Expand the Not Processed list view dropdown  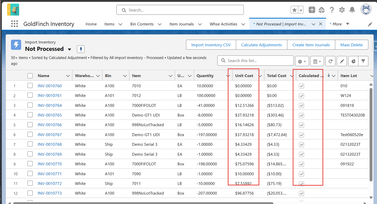pyautogui.click(x=69, y=49)
